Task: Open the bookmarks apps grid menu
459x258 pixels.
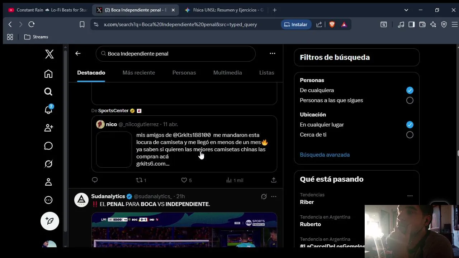Action: point(10,37)
